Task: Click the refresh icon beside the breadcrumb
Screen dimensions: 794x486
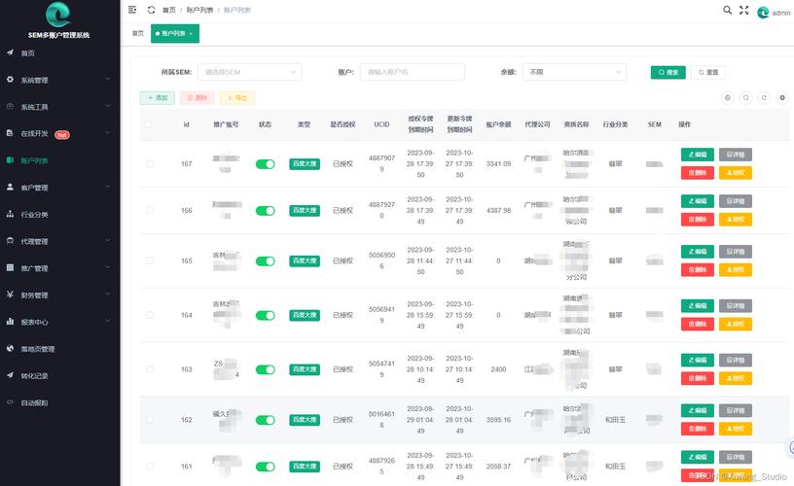Action: tap(151, 10)
